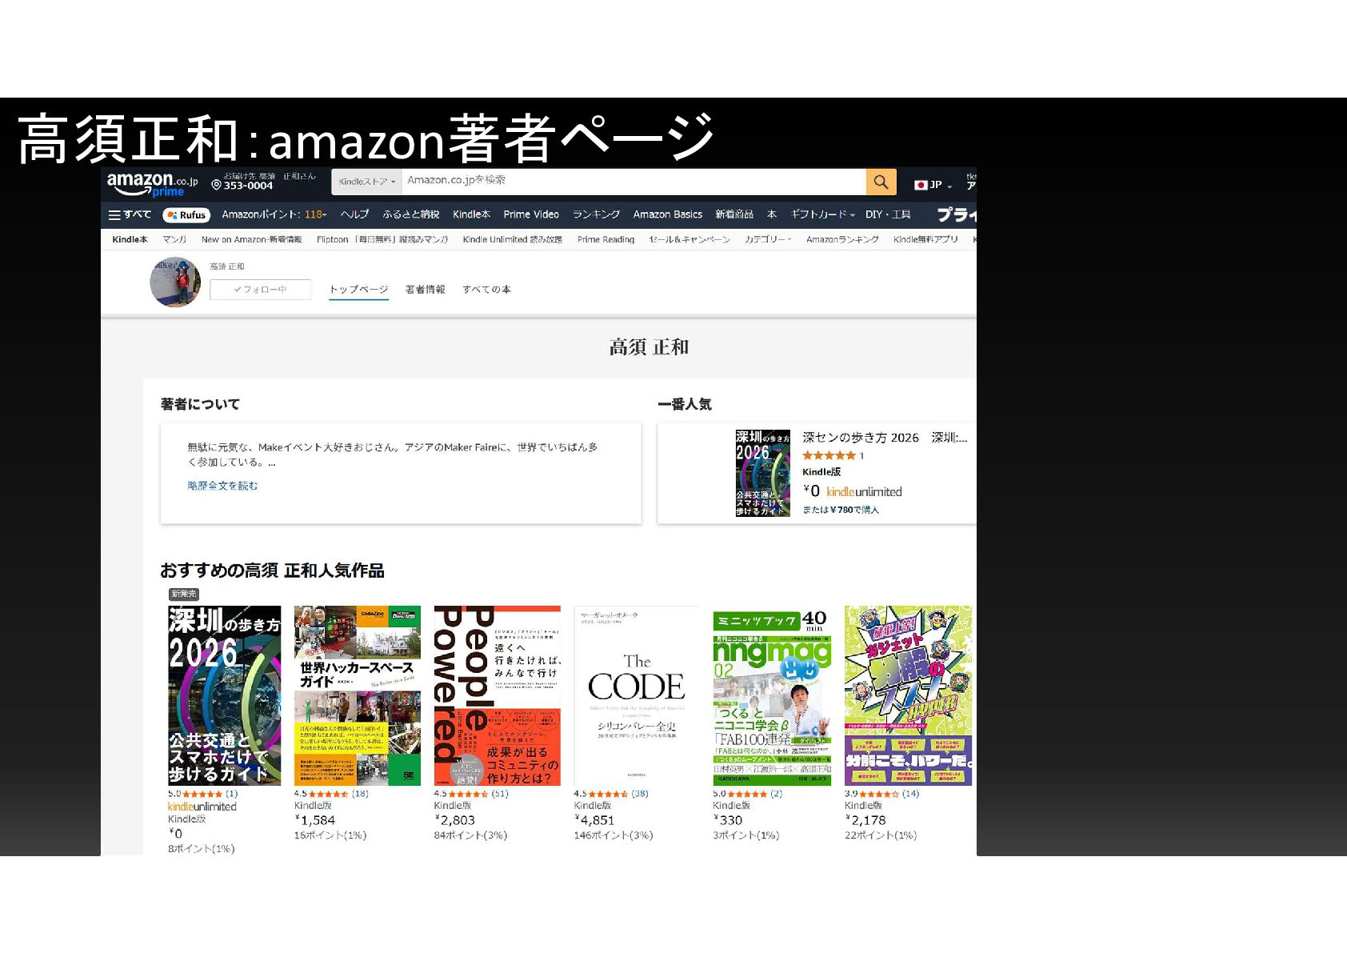1347x953 pixels.
Task: Switch to the すべての本 tab
Action: (x=486, y=290)
